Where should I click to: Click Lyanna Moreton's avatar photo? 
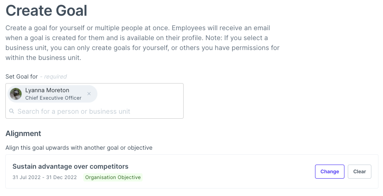coord(16,94)
